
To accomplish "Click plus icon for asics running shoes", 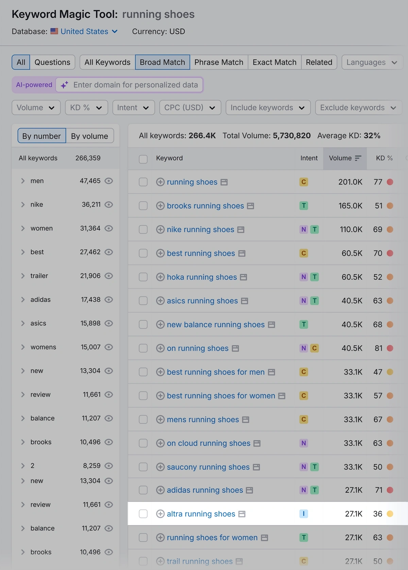I will coord(160,301).
